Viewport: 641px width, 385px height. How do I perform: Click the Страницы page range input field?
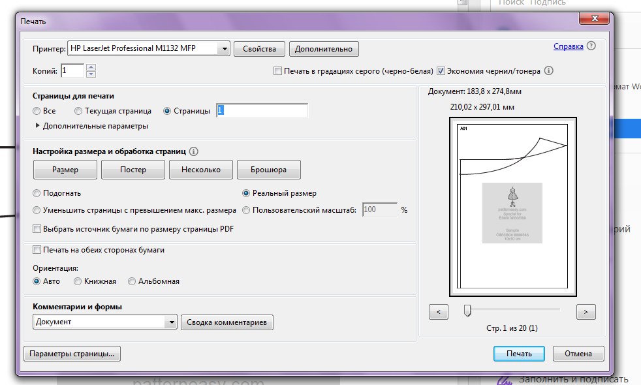coord(262,111)
